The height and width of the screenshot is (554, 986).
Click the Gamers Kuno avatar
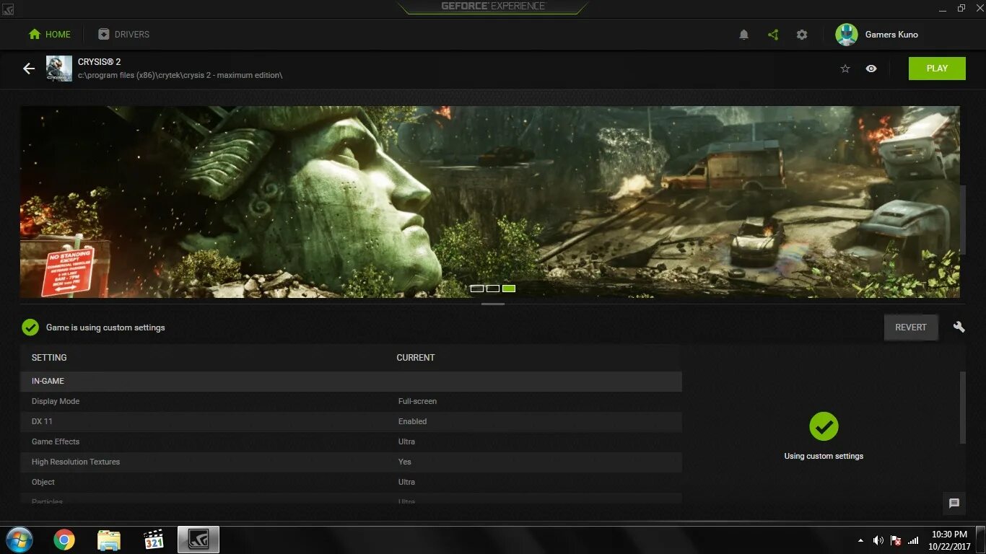(x=846, y=35)
